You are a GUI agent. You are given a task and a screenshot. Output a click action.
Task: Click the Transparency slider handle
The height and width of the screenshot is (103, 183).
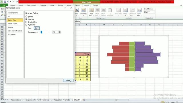[x=41, y=32]
